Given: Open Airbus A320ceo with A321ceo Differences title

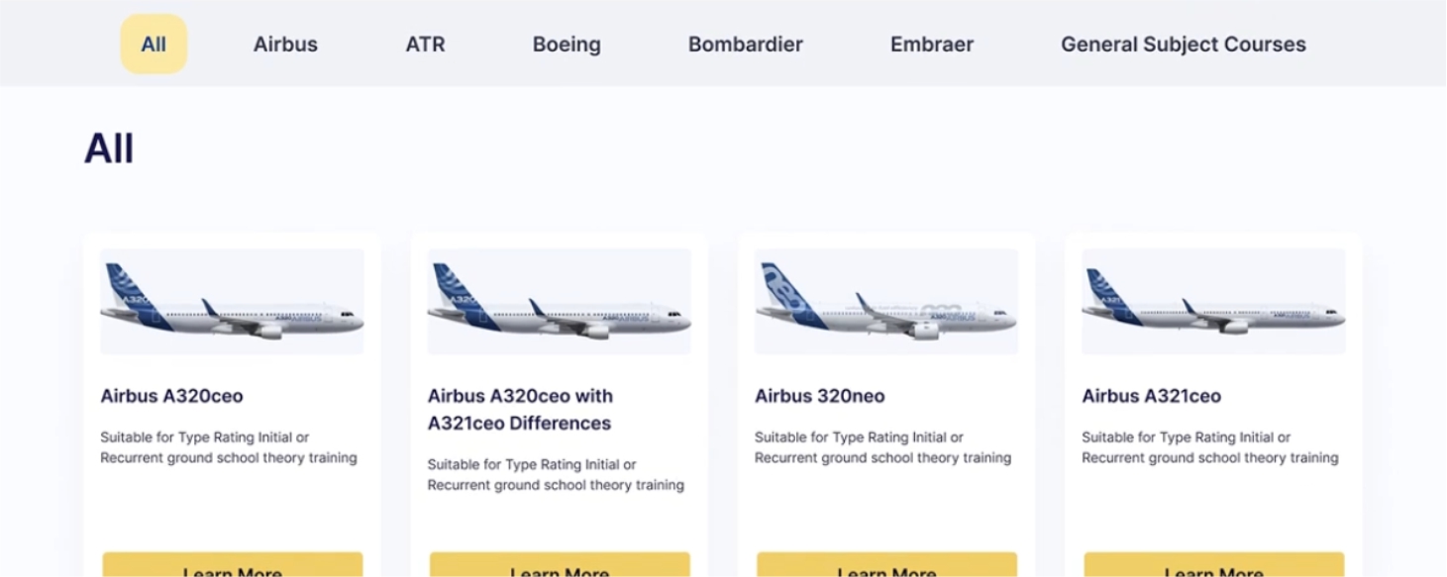Looking at the screenshot, I should click(x=520, y=410).
